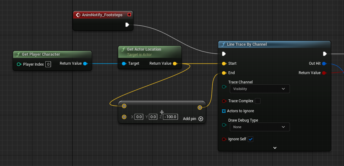Click the Line Trace End input pin

224,73
